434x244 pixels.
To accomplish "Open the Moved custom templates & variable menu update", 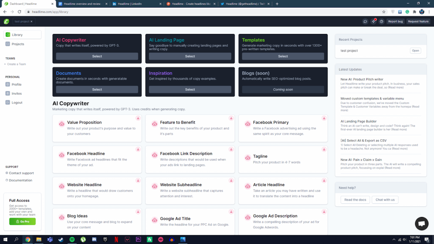I will [372, 98].
